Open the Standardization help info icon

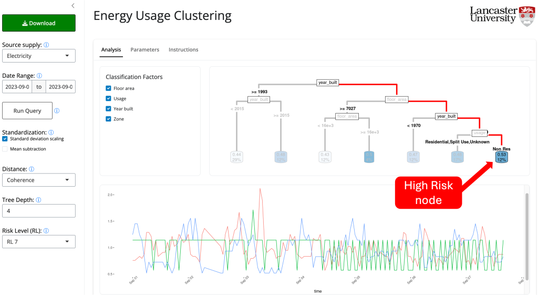point(51,133)
